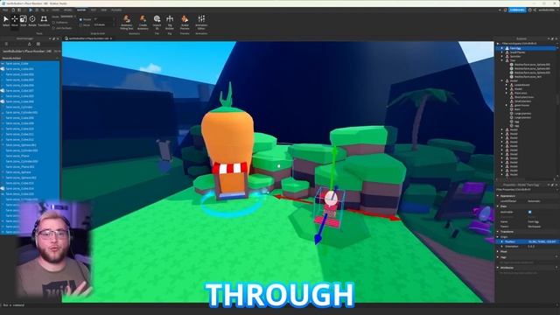Switch to the View ribbon tab

point(103,10)
